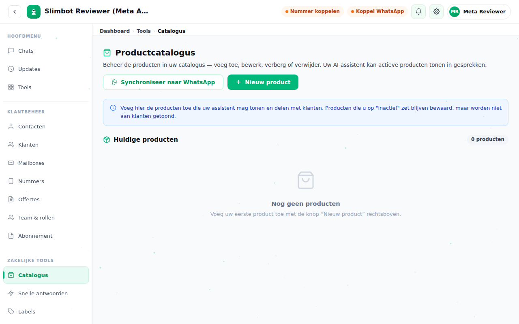
Task: Click the MR avatar icon
Action: point(455,12)
